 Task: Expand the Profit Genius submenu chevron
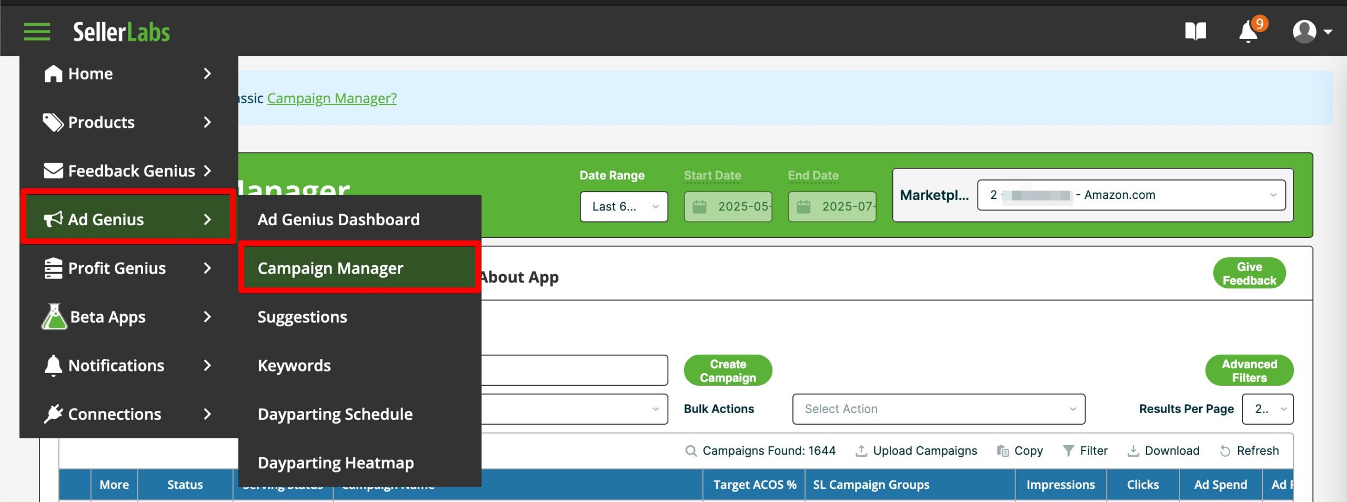pyautogui.click(x=207, y=268)
